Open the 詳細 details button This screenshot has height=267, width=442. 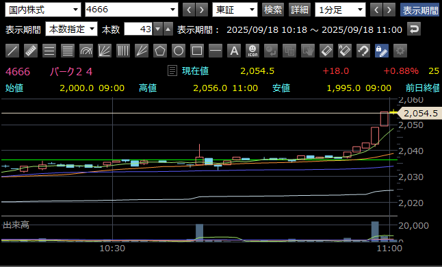click(300, 10)
